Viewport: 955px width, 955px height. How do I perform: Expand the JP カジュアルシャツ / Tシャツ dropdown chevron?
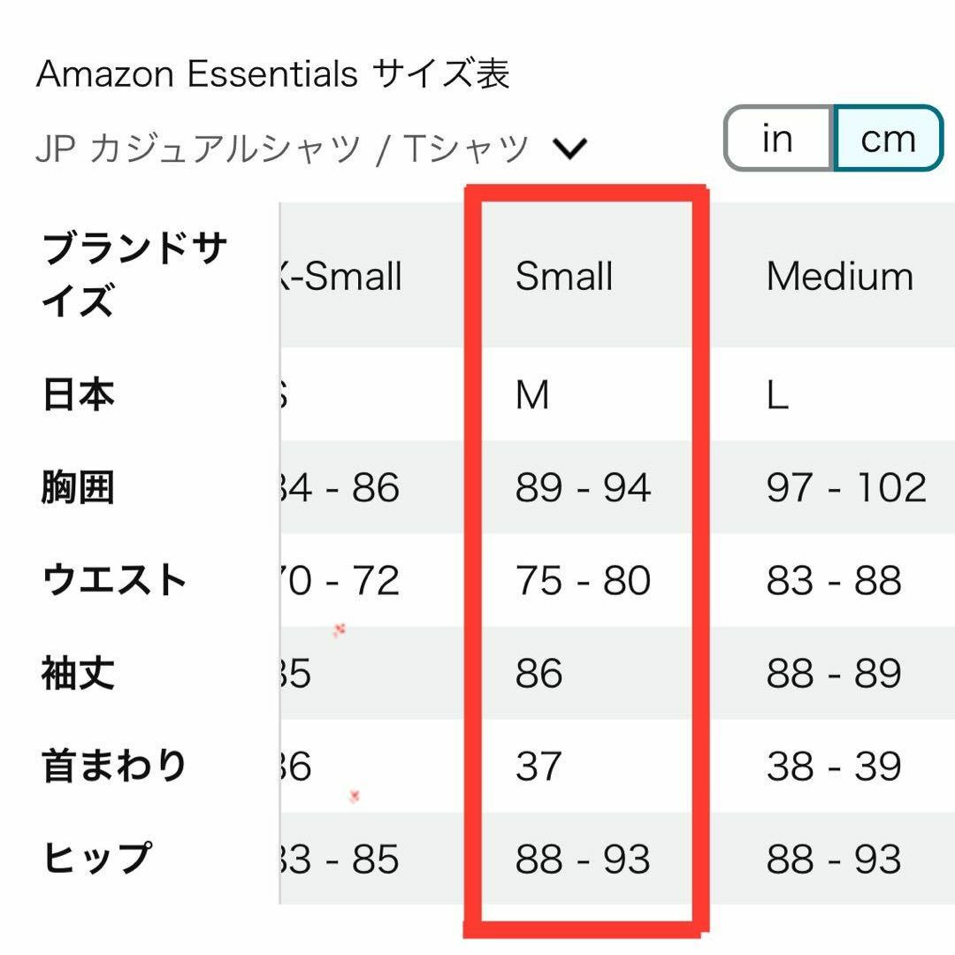pyautogui.click(x=569, y=148)
